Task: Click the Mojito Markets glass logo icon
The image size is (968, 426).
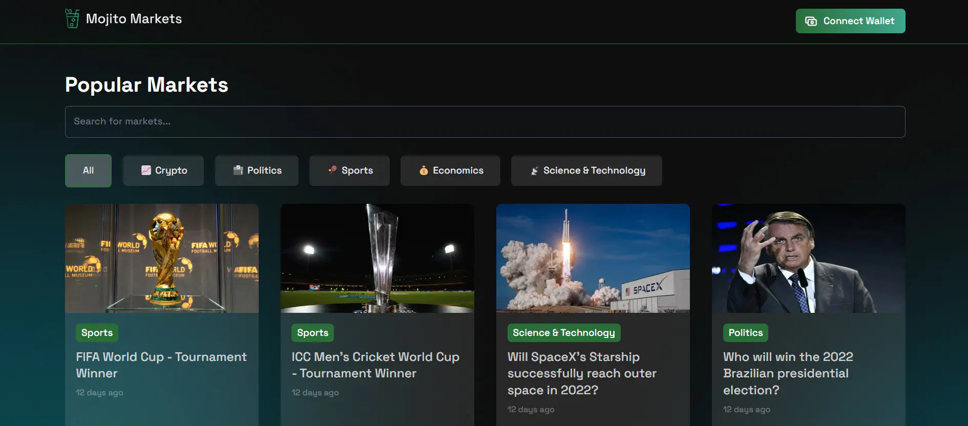Action: coord(72,18)
